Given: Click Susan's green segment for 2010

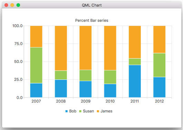Looking at the screenshot, I should 110,77.
